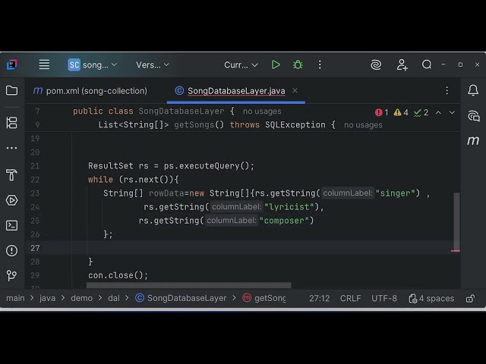
Task: Change the CRLF line separator
Action: [x=350, y=298]
